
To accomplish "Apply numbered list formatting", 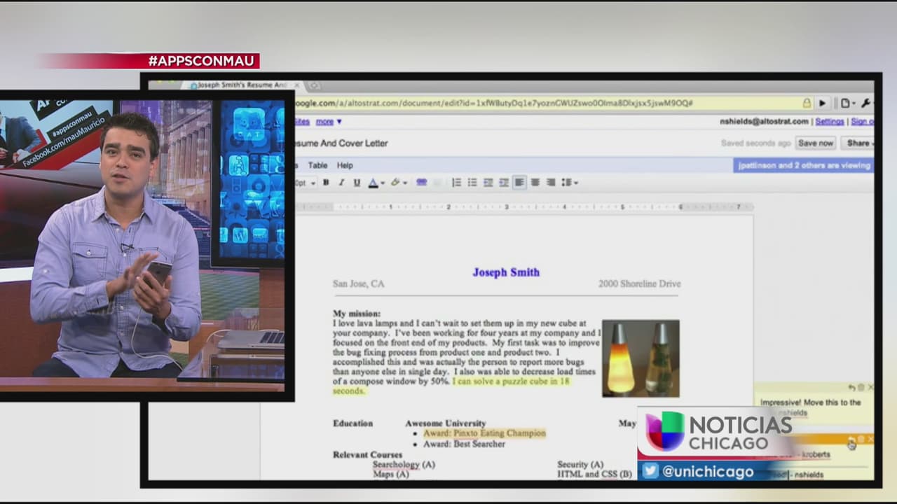I will pos(456,183).
